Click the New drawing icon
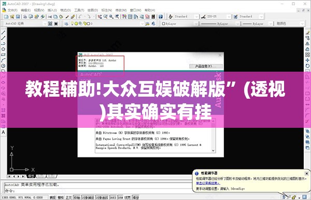The image size is (311, 200). [6, 17]
